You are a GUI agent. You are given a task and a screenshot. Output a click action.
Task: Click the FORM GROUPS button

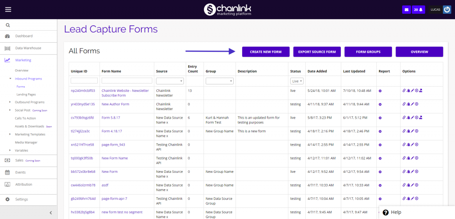368,52
